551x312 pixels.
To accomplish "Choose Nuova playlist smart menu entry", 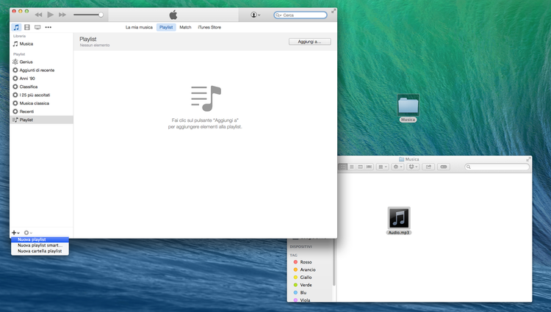I will point(40,245).
